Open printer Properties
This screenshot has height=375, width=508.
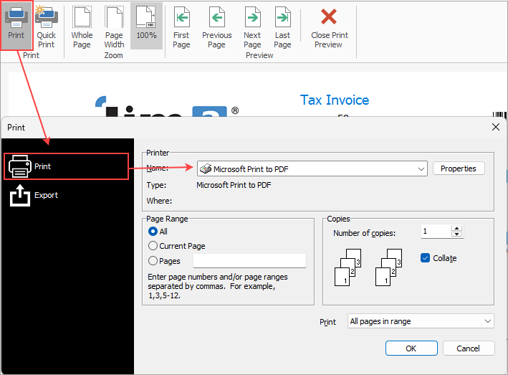pos(459,168)
